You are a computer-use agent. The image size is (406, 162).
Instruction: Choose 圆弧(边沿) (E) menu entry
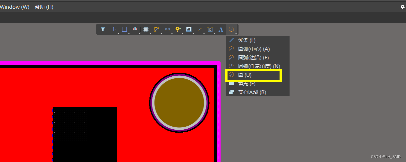coord(258,58)
